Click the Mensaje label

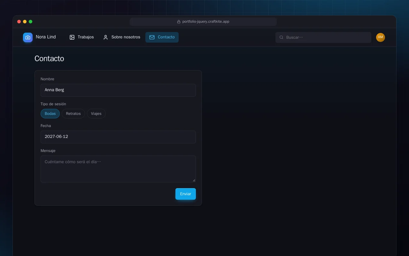(48, 151)
